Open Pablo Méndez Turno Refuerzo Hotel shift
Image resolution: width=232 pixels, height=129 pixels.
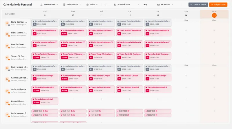click(45, 101)
